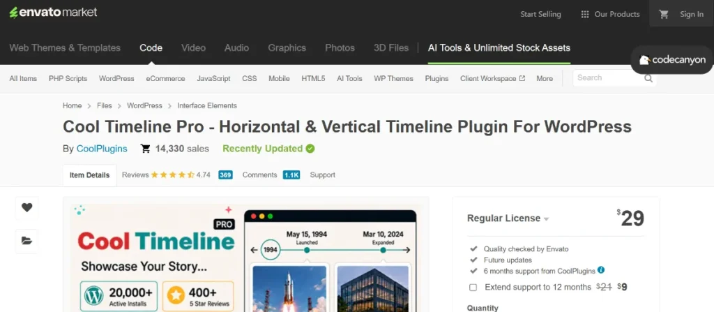Switch to the Item Details tab
Viewport: 714px width, 312px height.
(x=90, y=175)
